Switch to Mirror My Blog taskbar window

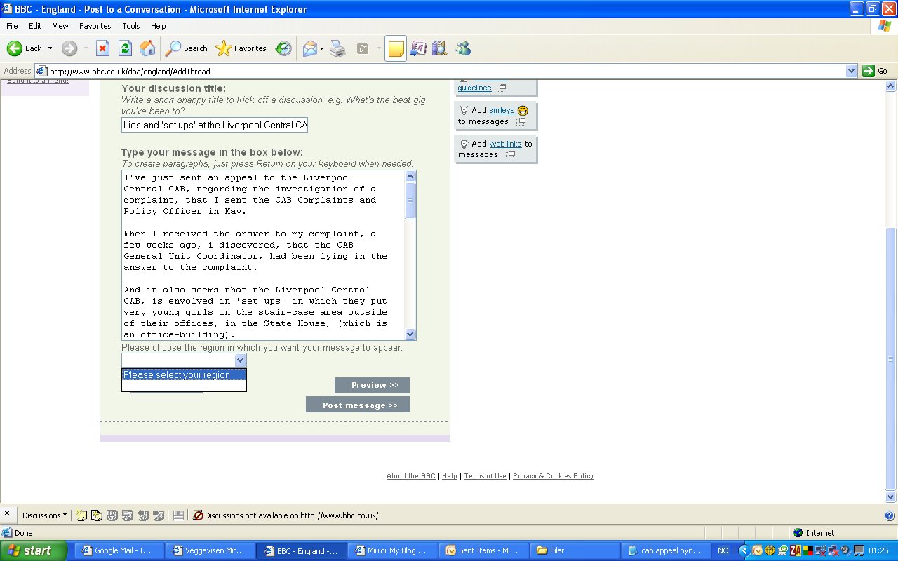tap(392, 550)
